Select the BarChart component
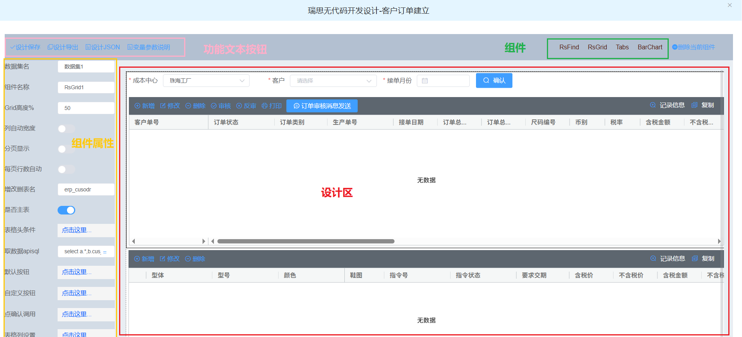Image resolution: width=742 pixels, height=337 pixels. tap(650, 47)
